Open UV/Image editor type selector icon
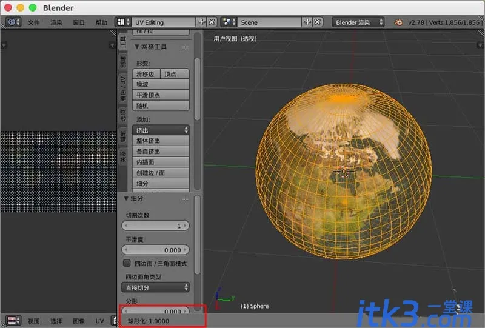 pos(13,321)
